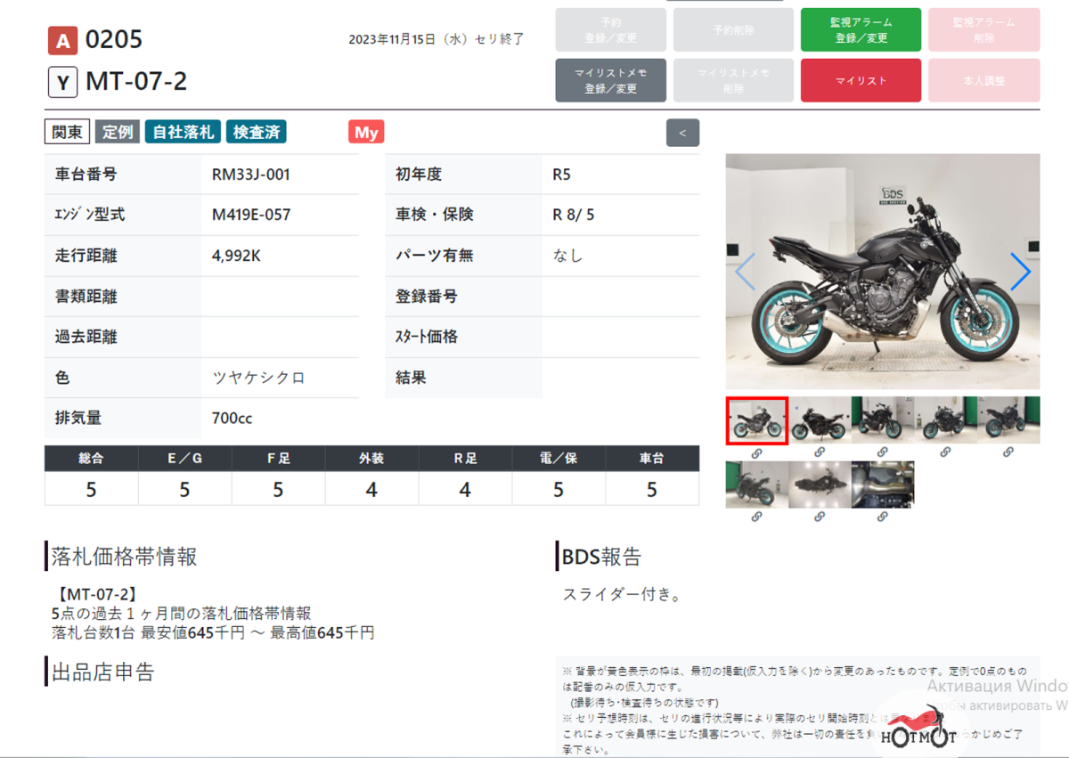
Task: Click the スライダー付き。 report text
Action: pyautogui.click(x=622, y=594)
